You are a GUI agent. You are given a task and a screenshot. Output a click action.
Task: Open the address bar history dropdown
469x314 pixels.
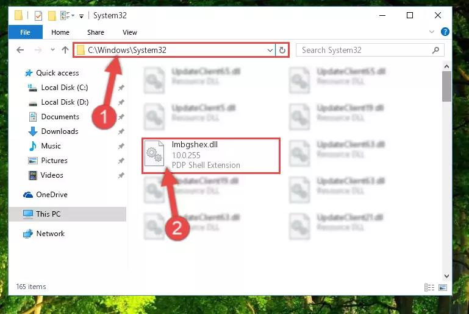click(270, 50)
